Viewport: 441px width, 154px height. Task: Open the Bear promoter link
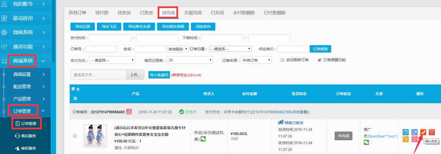pos(383,136)
